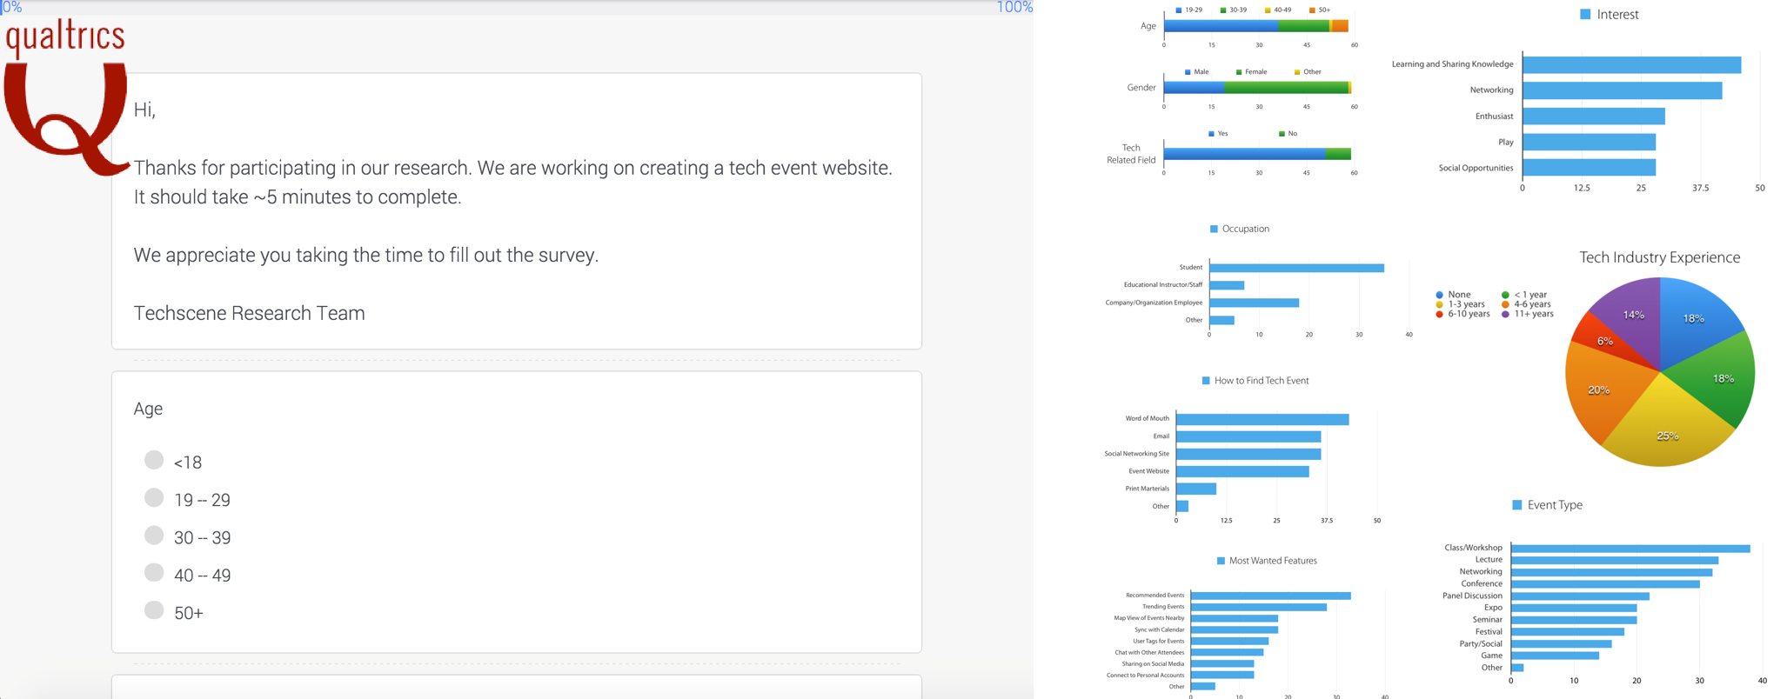The width and height of the screenshot is (1787, 699).
Task: Click the 'Party/Social' label
Action: [x=1481, y=643]
